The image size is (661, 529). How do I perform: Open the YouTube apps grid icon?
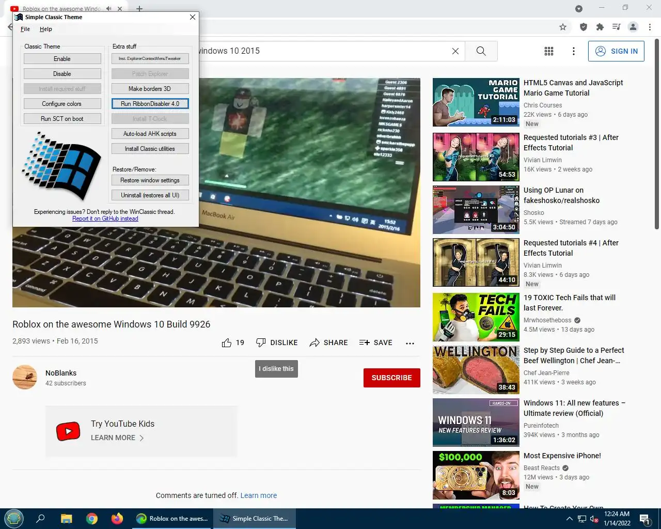pos(549,51)
